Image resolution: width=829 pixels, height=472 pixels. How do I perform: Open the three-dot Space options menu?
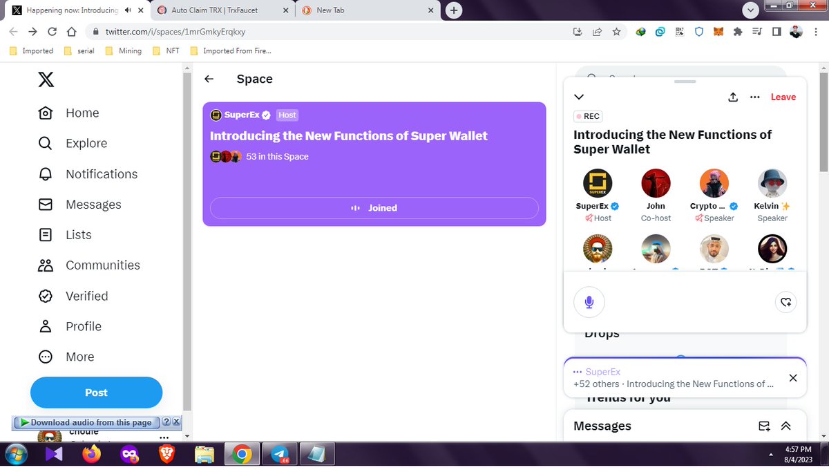tap(755, 97)
